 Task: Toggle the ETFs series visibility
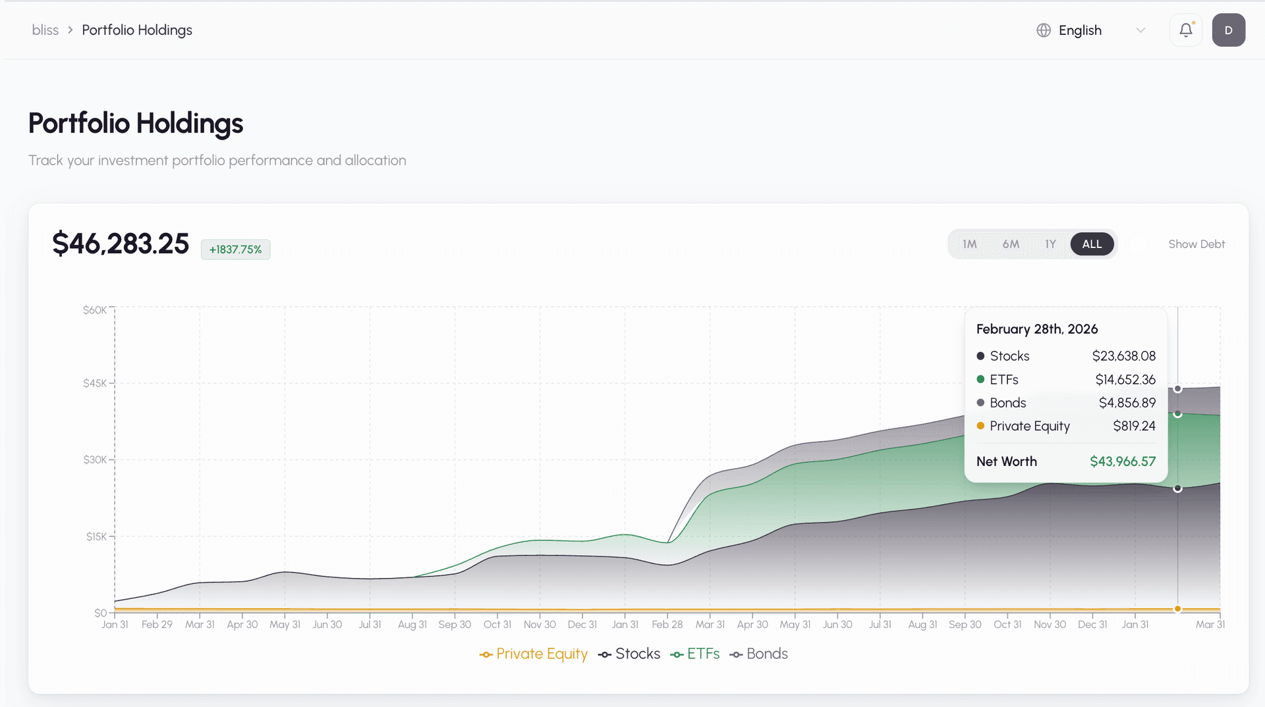point(694,654)
